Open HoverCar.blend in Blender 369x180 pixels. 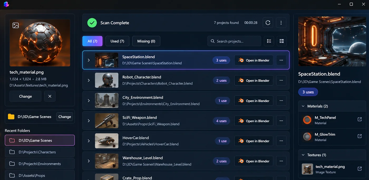pos(254,141)
